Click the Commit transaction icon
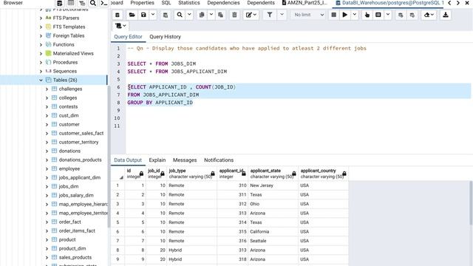 pyautogui.click(x=401, y=15)
